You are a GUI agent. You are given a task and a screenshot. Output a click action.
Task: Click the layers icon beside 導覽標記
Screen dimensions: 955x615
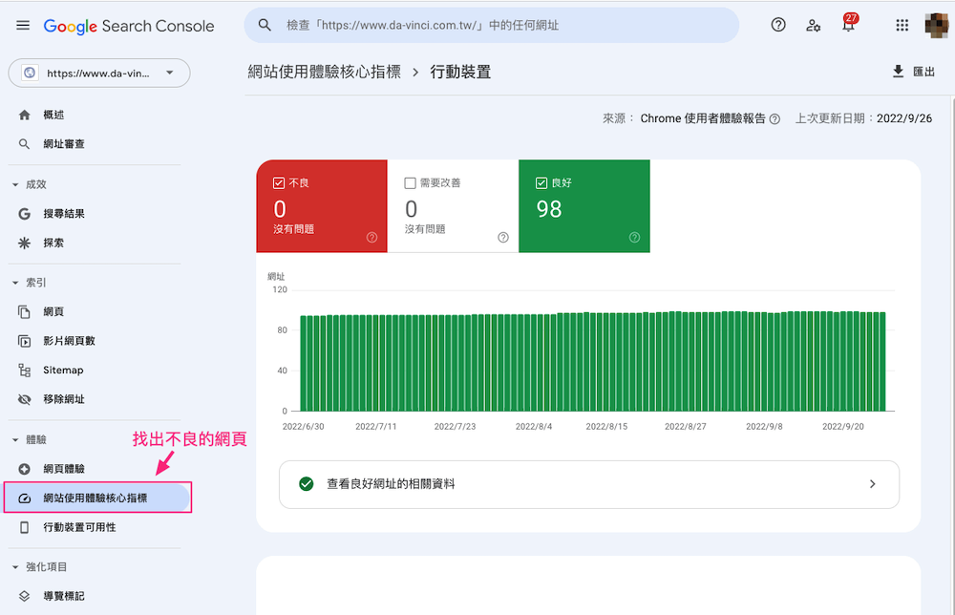coord(25,596)
